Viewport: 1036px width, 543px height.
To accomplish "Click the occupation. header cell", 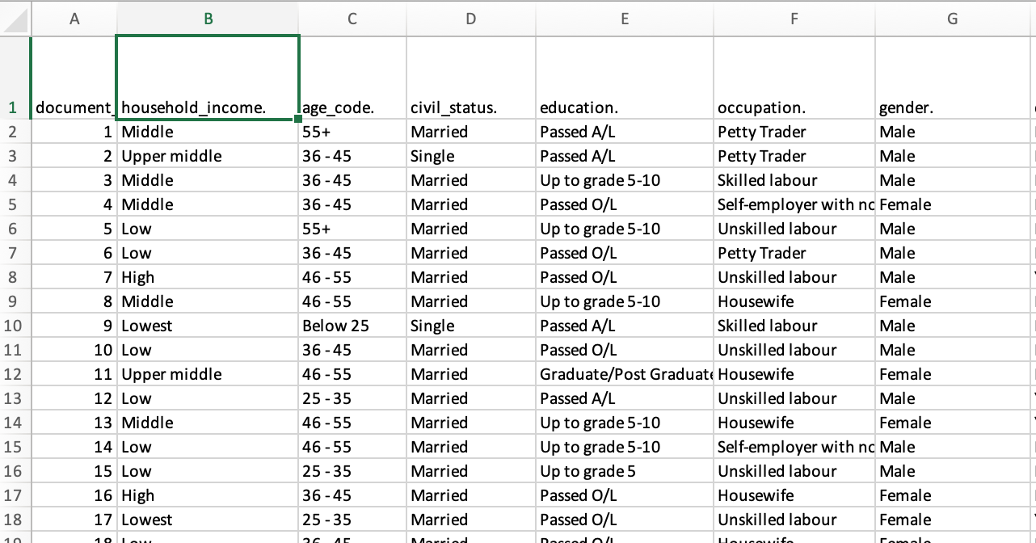I will pos(794,107).
